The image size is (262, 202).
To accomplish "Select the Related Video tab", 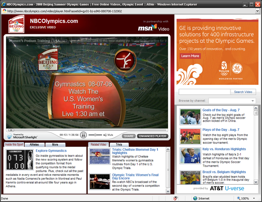I will click(99, 145).
